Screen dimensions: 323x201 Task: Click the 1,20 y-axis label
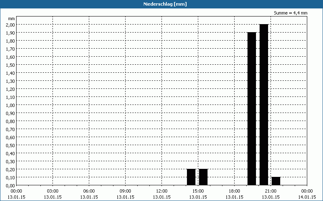pos(11,89)
